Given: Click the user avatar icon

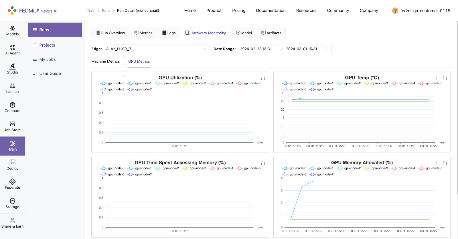Looking at the screenshot, I should click(x=395, y=11).
